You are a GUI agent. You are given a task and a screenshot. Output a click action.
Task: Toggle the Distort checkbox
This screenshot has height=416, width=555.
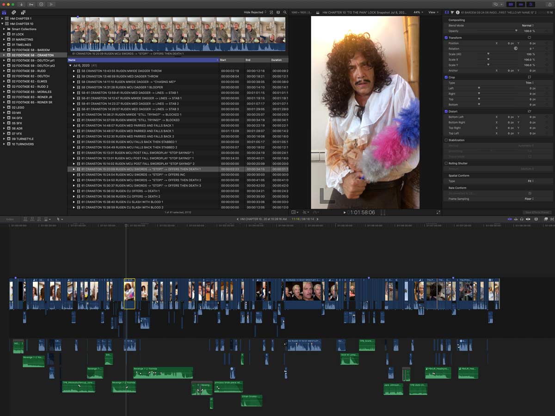446,111
